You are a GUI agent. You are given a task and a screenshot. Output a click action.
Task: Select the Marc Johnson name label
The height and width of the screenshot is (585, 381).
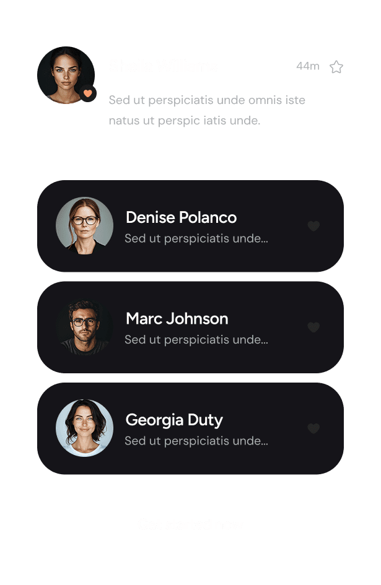pos(177,319)
